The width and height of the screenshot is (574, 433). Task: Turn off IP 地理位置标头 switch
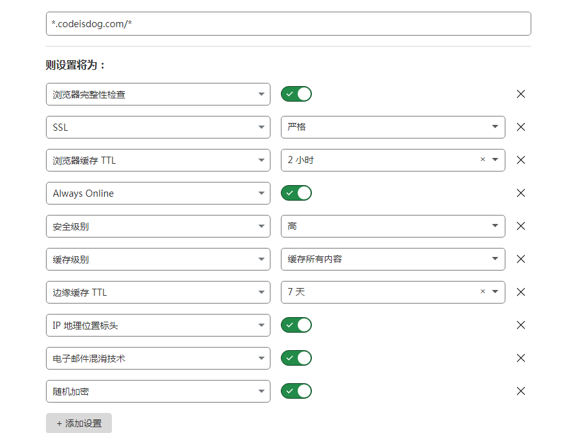(296, 325)
